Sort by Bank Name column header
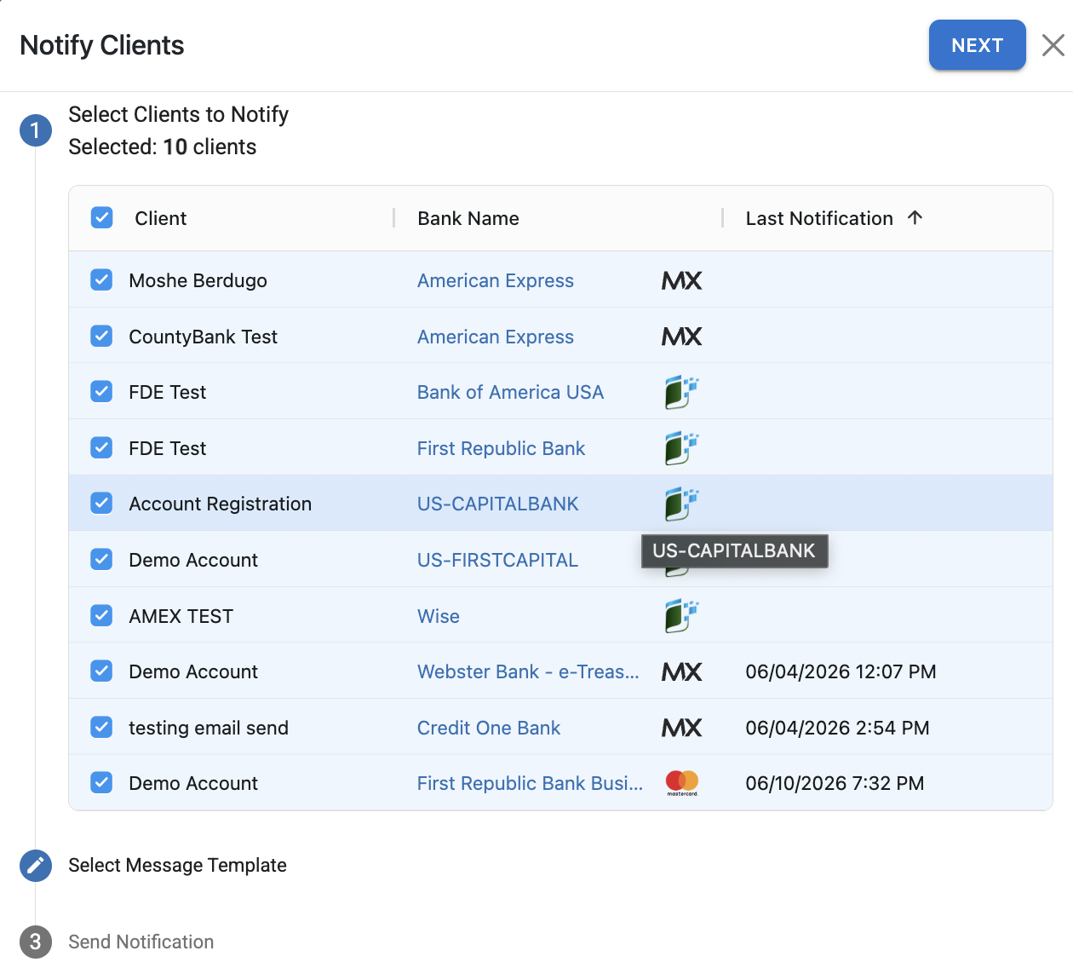This screenshot has width=1073, height=968. tap(468, 218)
